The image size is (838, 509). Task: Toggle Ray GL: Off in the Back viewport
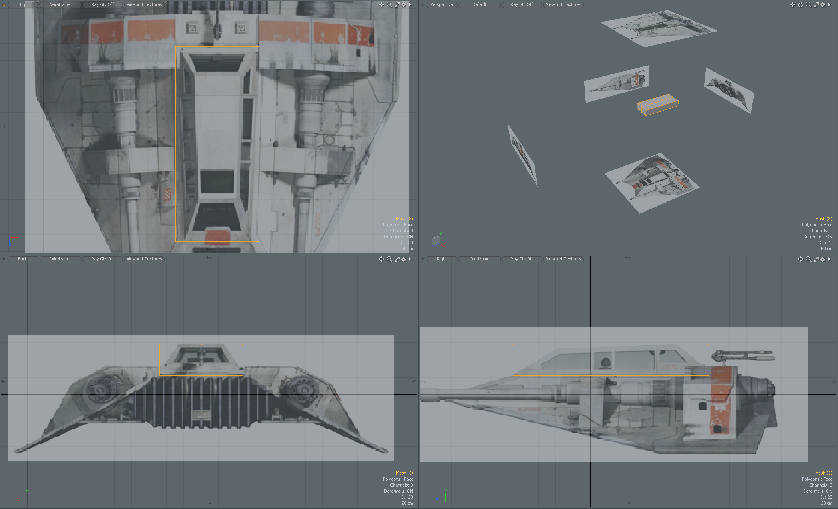coord(102,259)
